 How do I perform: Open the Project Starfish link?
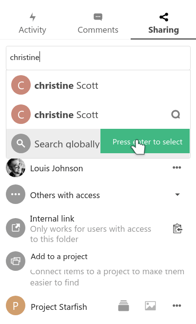[x=59, y=307]
